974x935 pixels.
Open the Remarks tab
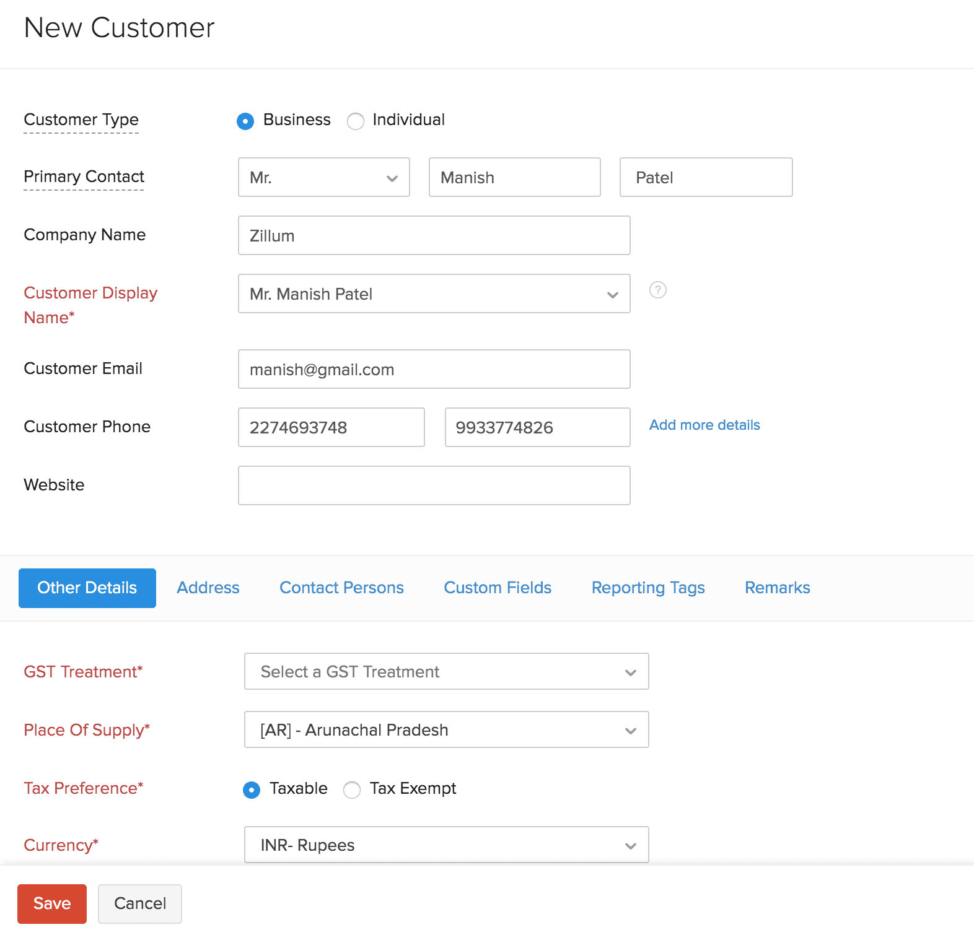tap(777, 588)
